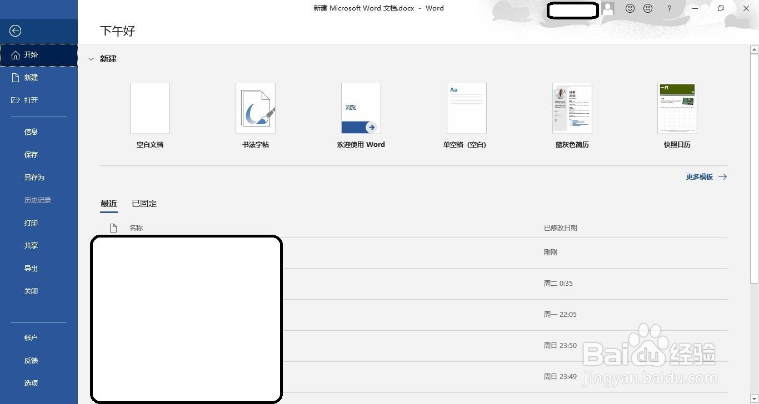Collapse the 新建 section chevron
Screen dimensions: 759x404
tap(91, 59)
